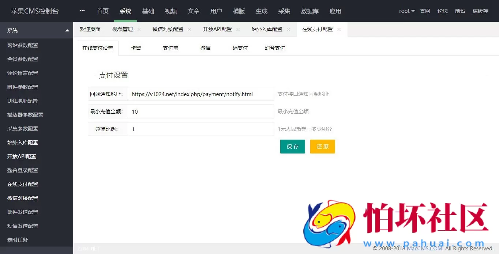The height and width of the screenshot is (254, 499).
Task: Switch to the 码支付 tab
Action: click(x=240, y=48)
